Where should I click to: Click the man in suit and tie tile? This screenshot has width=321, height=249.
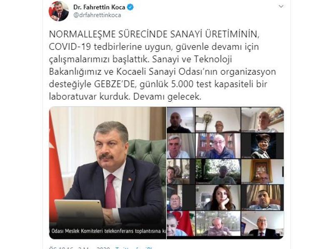click(263, 224)
